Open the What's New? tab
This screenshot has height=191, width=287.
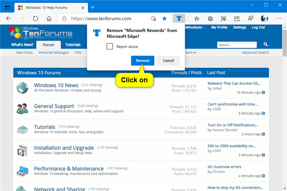[x=22, y=45]
